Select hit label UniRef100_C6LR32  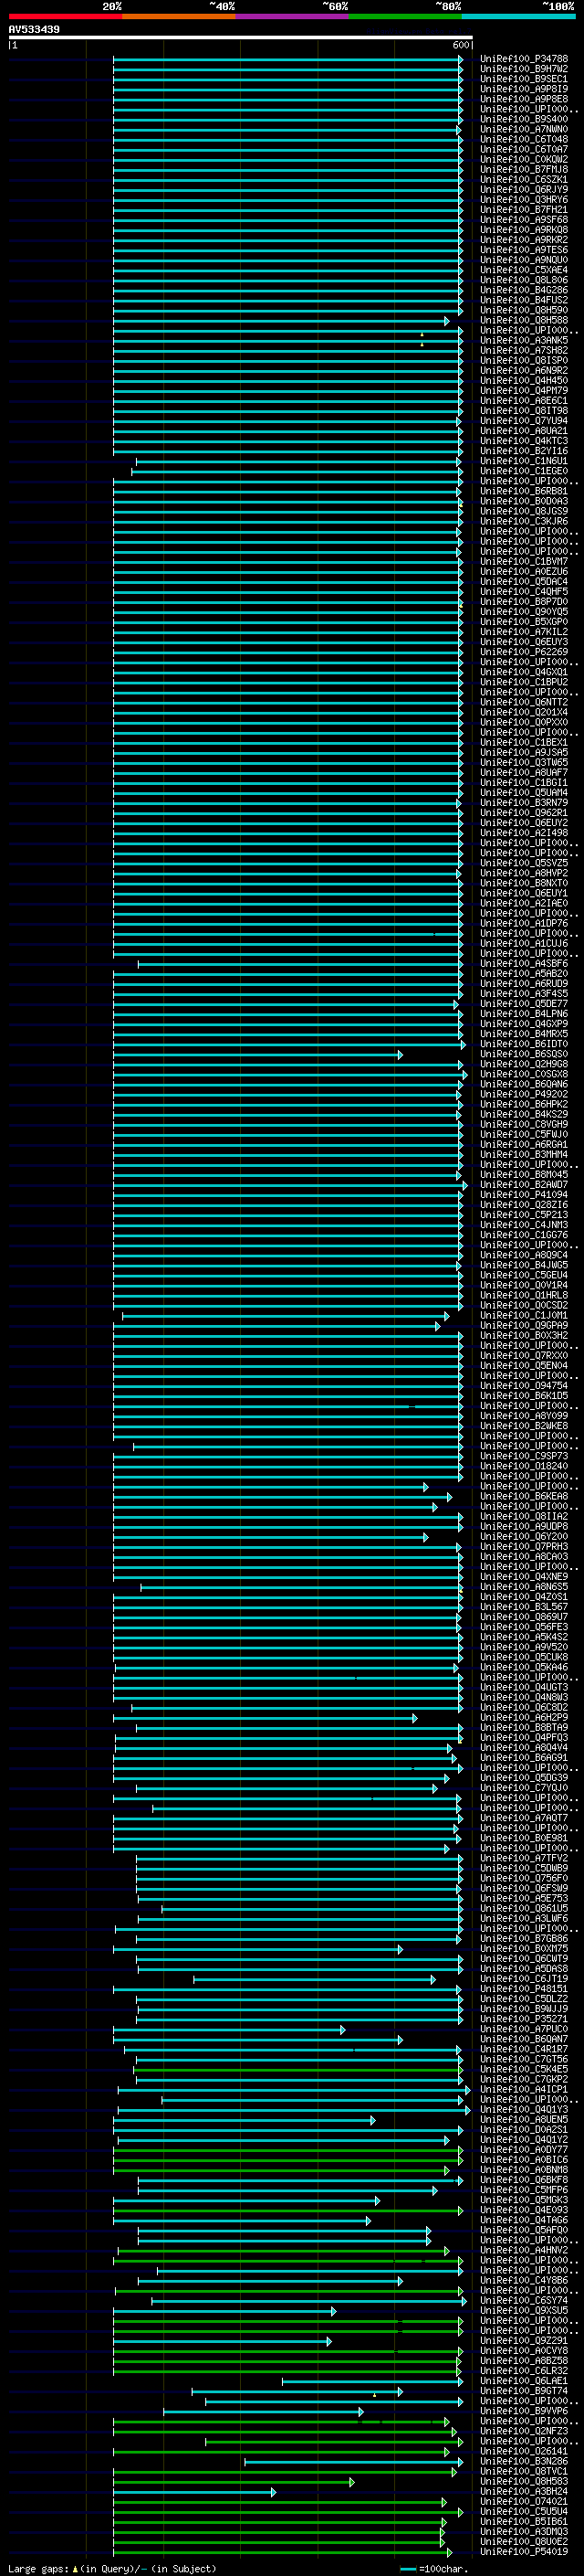pos(524,2371)
